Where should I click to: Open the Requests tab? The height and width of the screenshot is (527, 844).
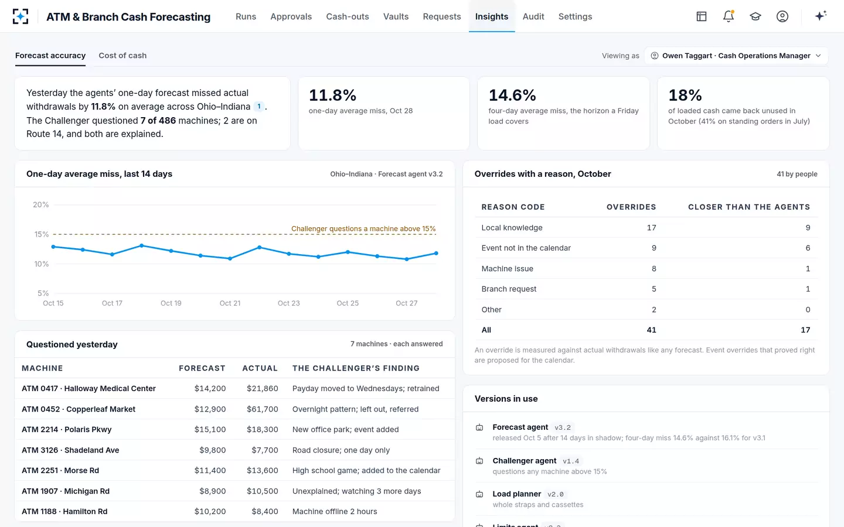click(x=442, y=16)
